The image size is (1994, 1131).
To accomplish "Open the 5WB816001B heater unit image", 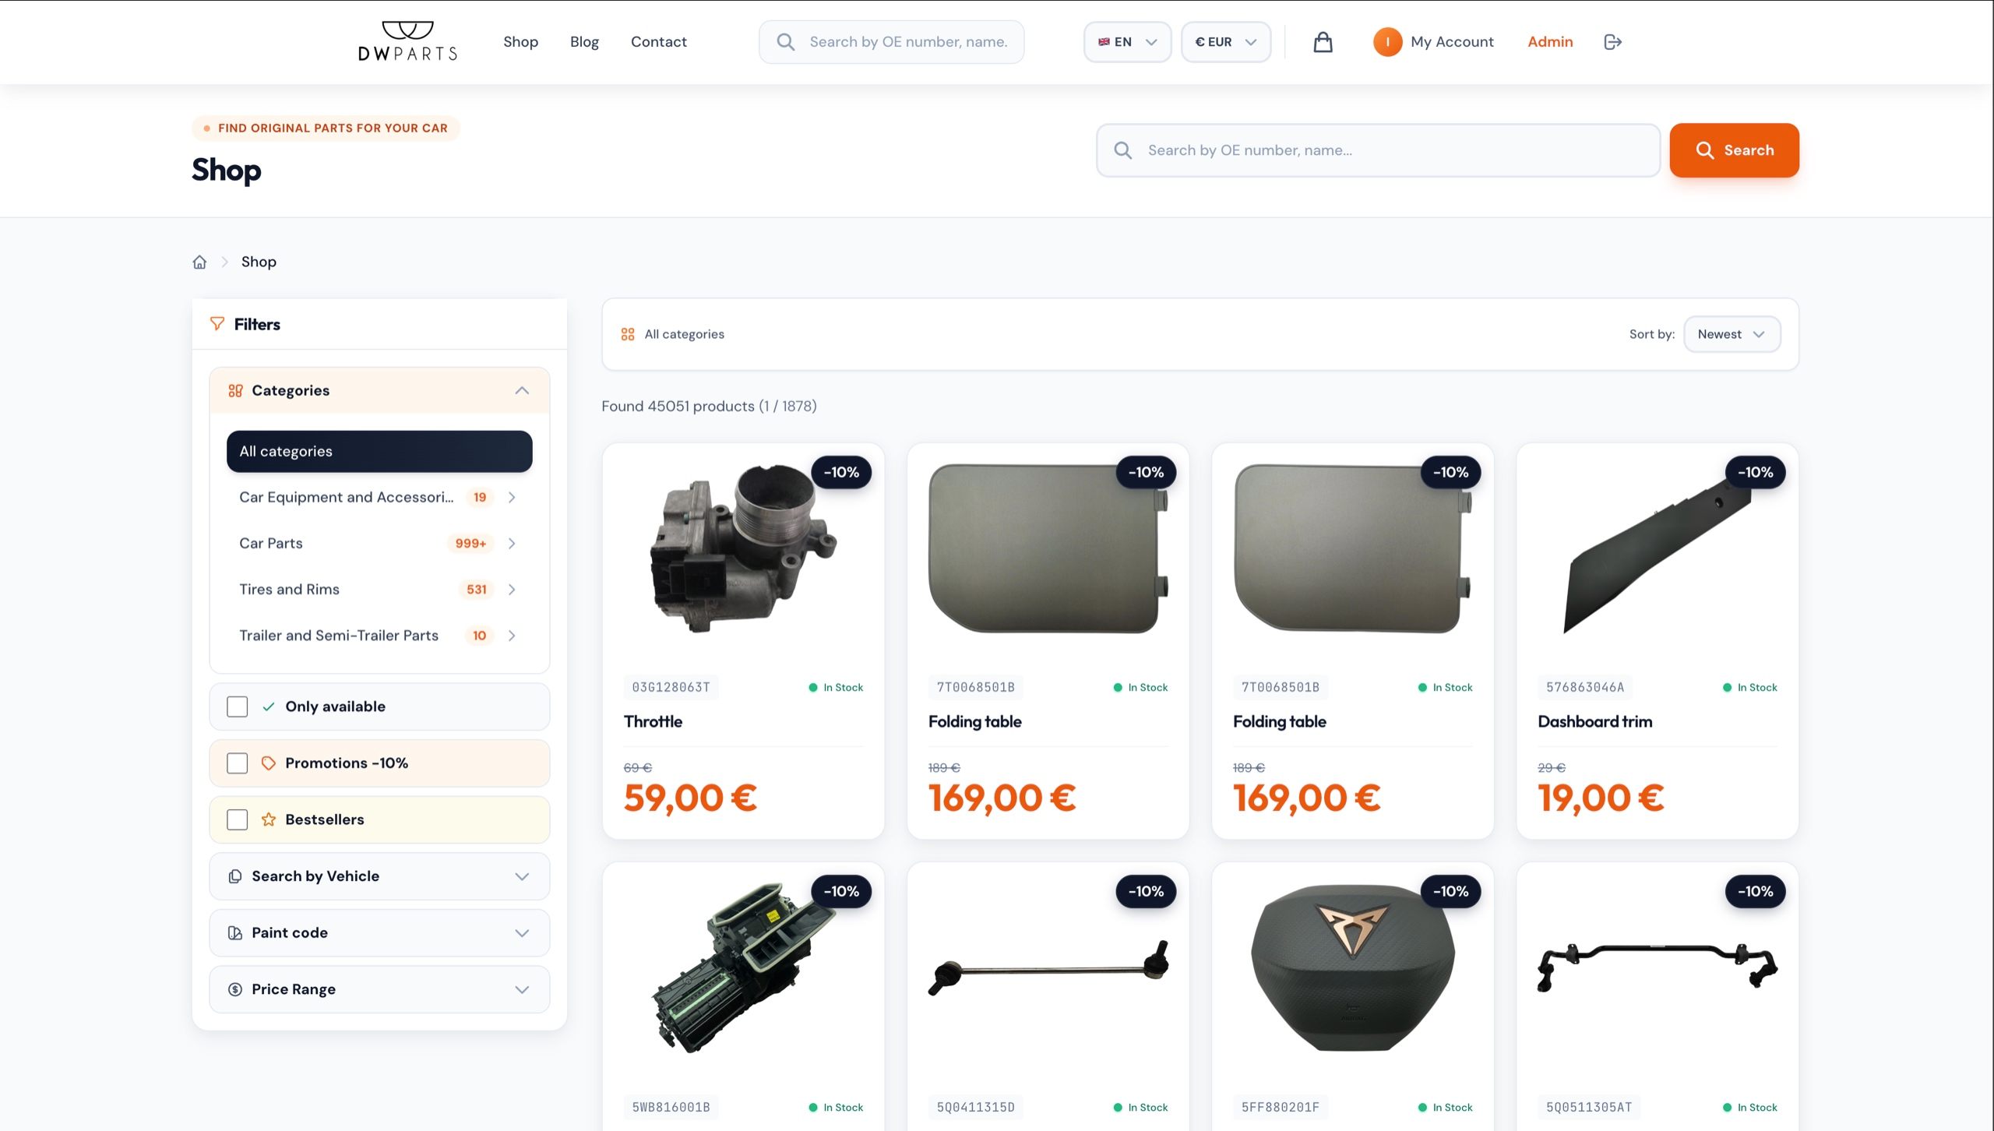I will coord(743,967).
